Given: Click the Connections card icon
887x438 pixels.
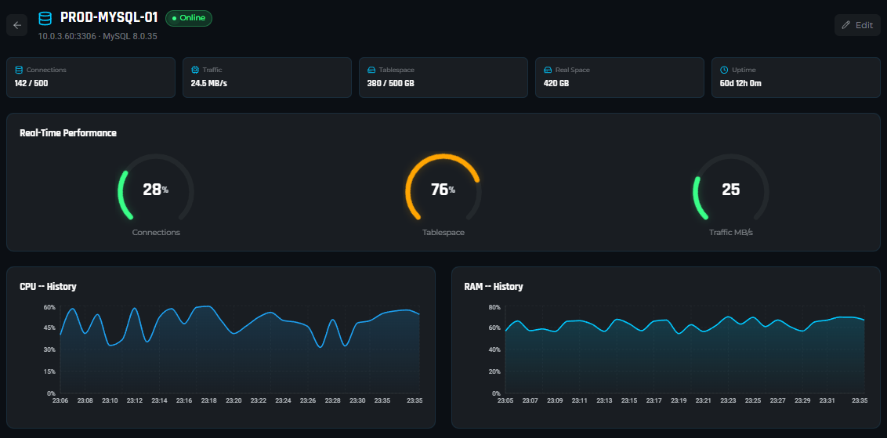Looking at the screenshot, I should [19, 70].
